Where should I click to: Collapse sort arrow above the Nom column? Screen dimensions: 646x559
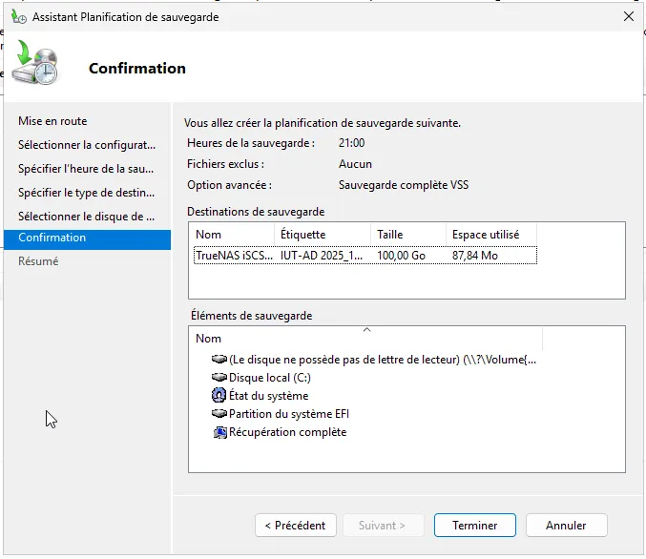tap(367, 330)
